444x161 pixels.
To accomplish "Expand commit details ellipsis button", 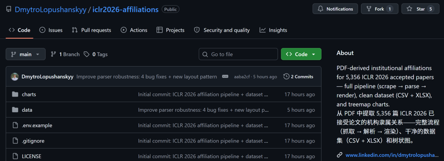I will tap(225, 77).
